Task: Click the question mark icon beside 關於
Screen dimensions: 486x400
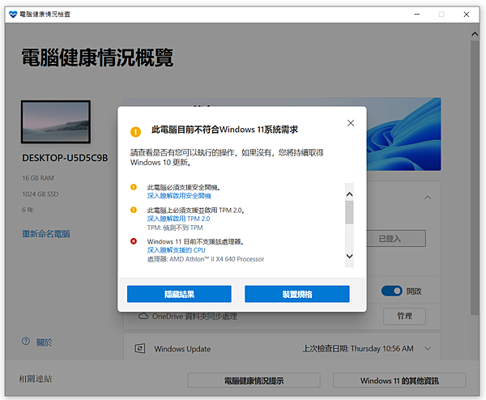Action: (26, 341)
